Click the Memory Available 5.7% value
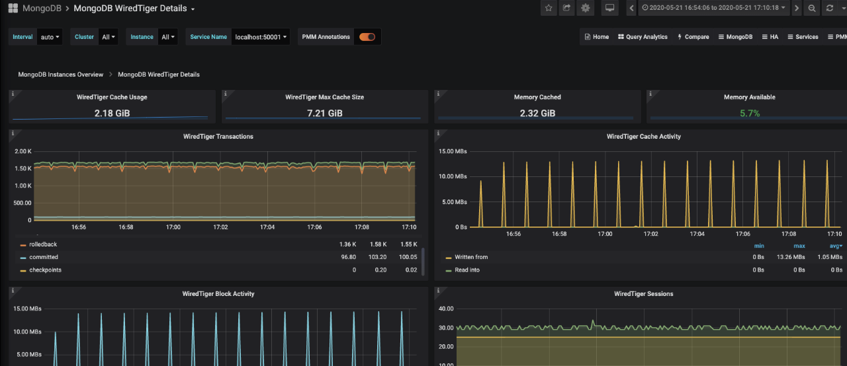This screenshot has width=847, height=366. pyautogui.click(x=750, y=114)
